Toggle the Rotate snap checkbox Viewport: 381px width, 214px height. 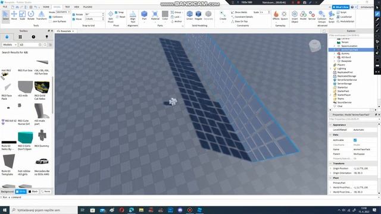(x=74, y=14)
